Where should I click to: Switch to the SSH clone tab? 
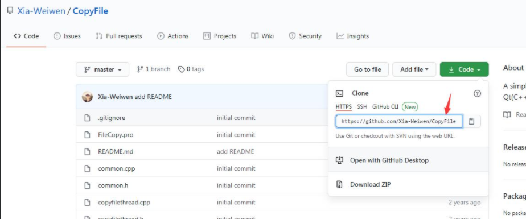(362, 107)
